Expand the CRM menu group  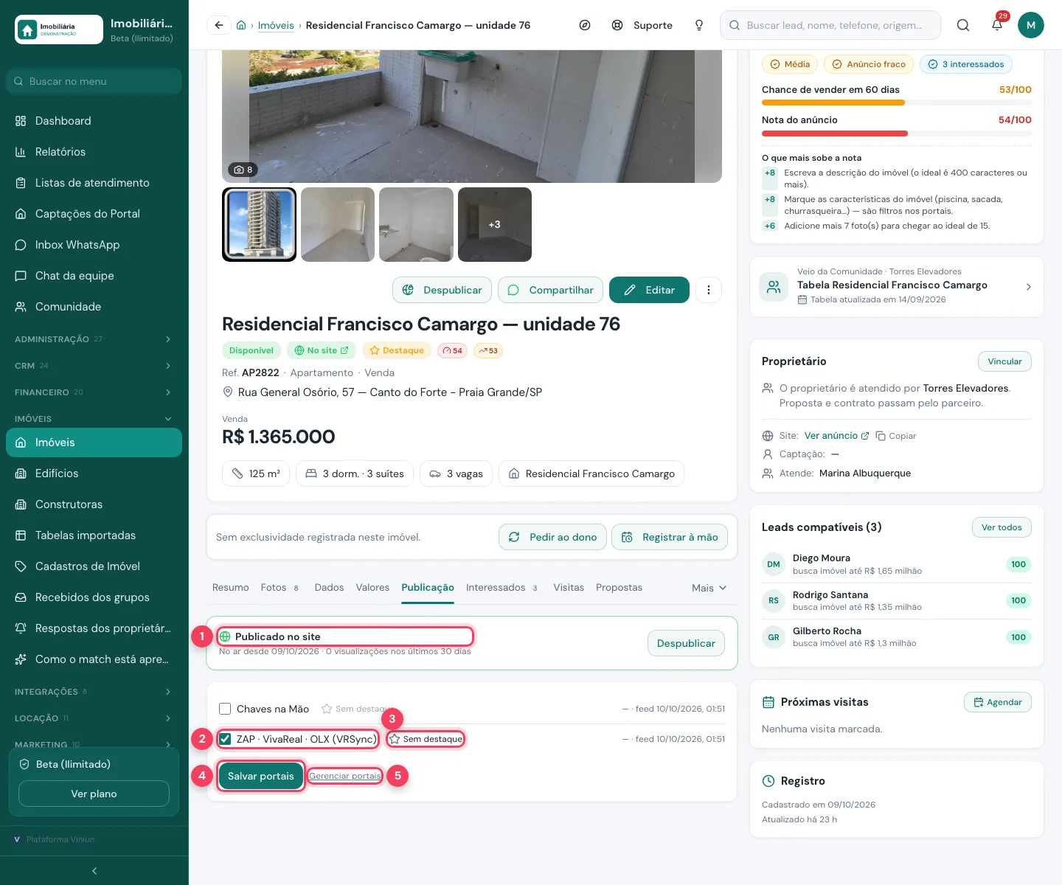click(x=94, y=366)
